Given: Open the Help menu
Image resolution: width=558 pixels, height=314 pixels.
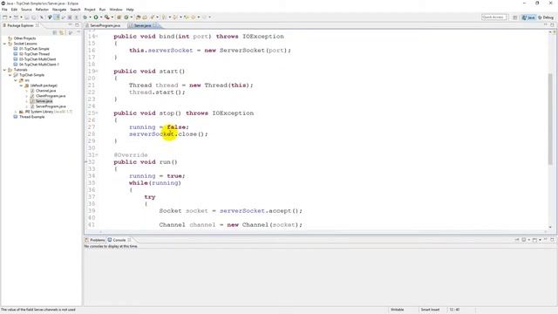Looking at the screenshot, I should [x=130, y=10].
